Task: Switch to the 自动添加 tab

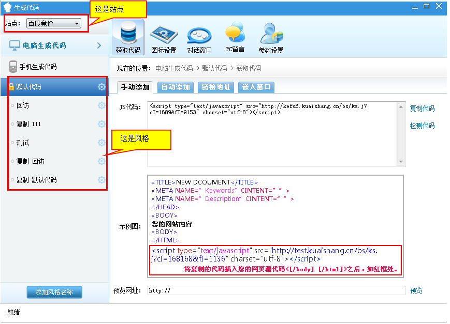Action: pos(176,87)
